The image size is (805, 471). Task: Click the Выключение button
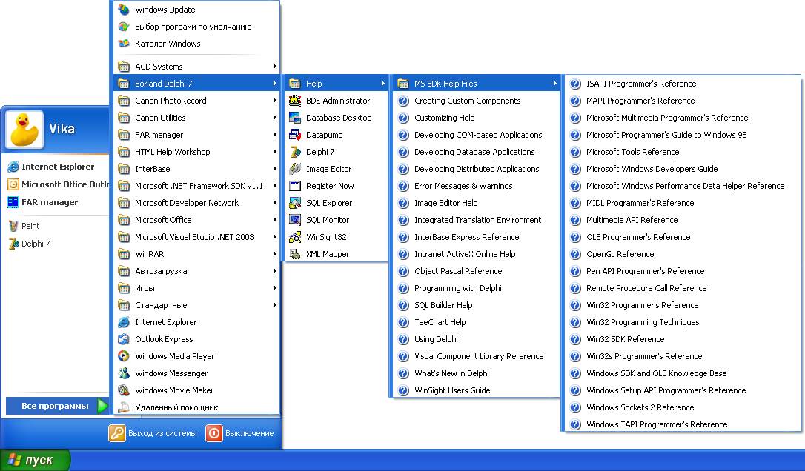pyautogui.click(x=240, y=433)
